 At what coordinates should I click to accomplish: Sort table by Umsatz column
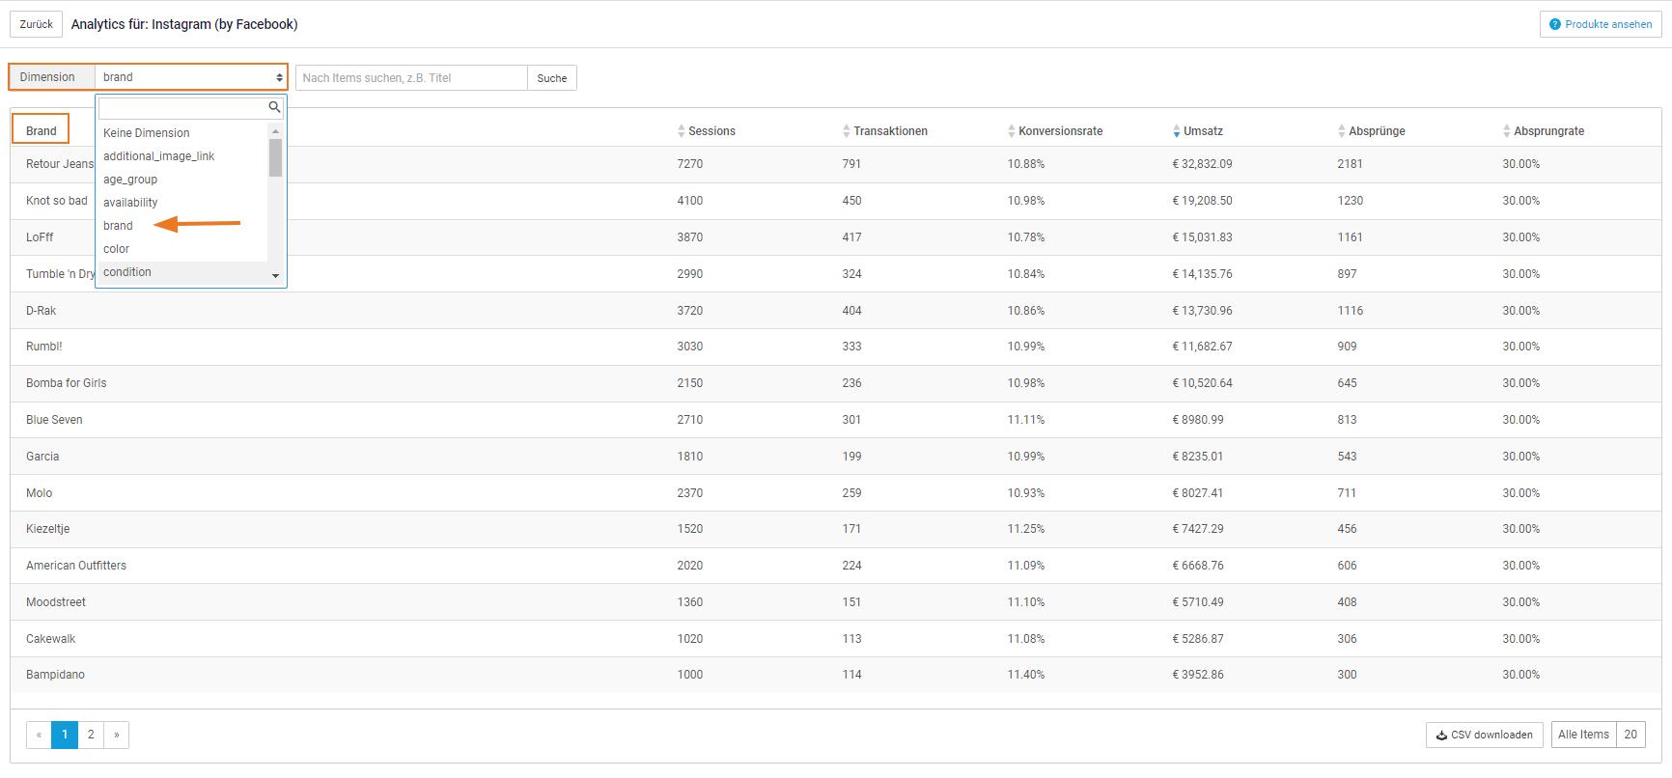[1197, 131]
